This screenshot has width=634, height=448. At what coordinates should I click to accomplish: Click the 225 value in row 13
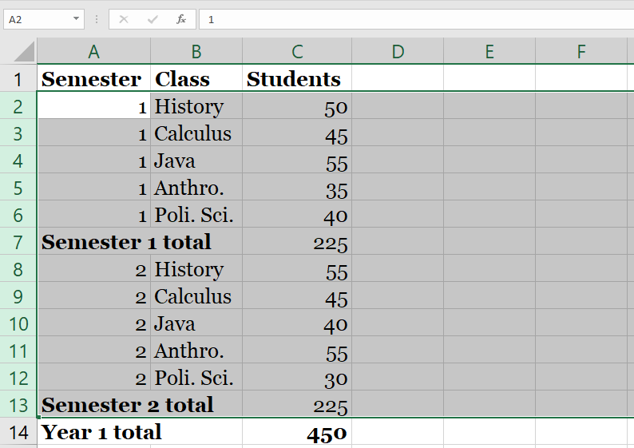click(297, 405)
